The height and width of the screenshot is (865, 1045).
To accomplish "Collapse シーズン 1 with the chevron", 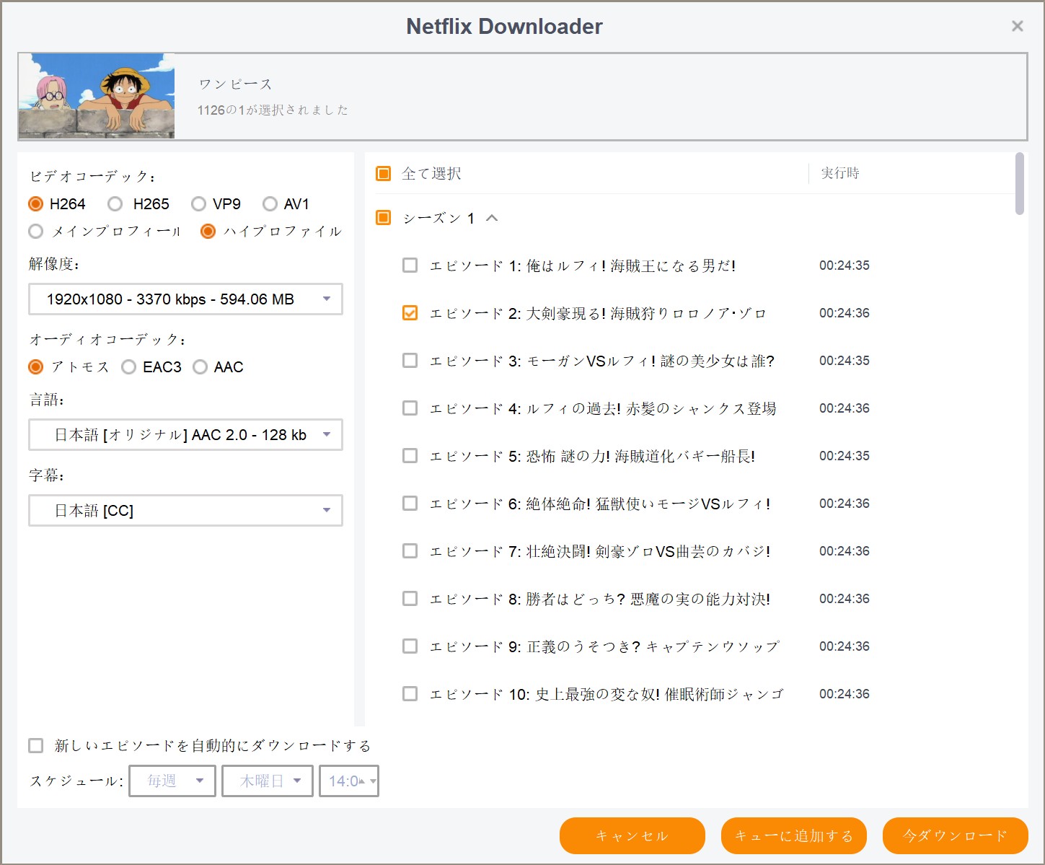I will [x=492, y=218].
